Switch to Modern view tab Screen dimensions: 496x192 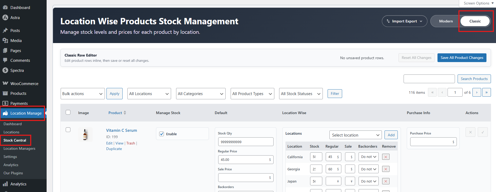coord(446,21)
